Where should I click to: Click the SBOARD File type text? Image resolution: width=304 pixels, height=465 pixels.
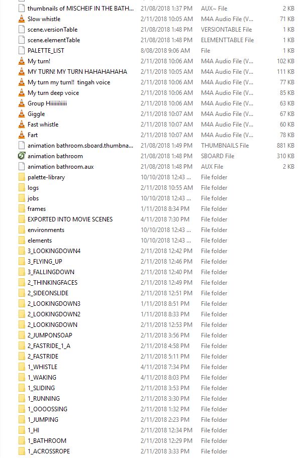pos(218,156)
